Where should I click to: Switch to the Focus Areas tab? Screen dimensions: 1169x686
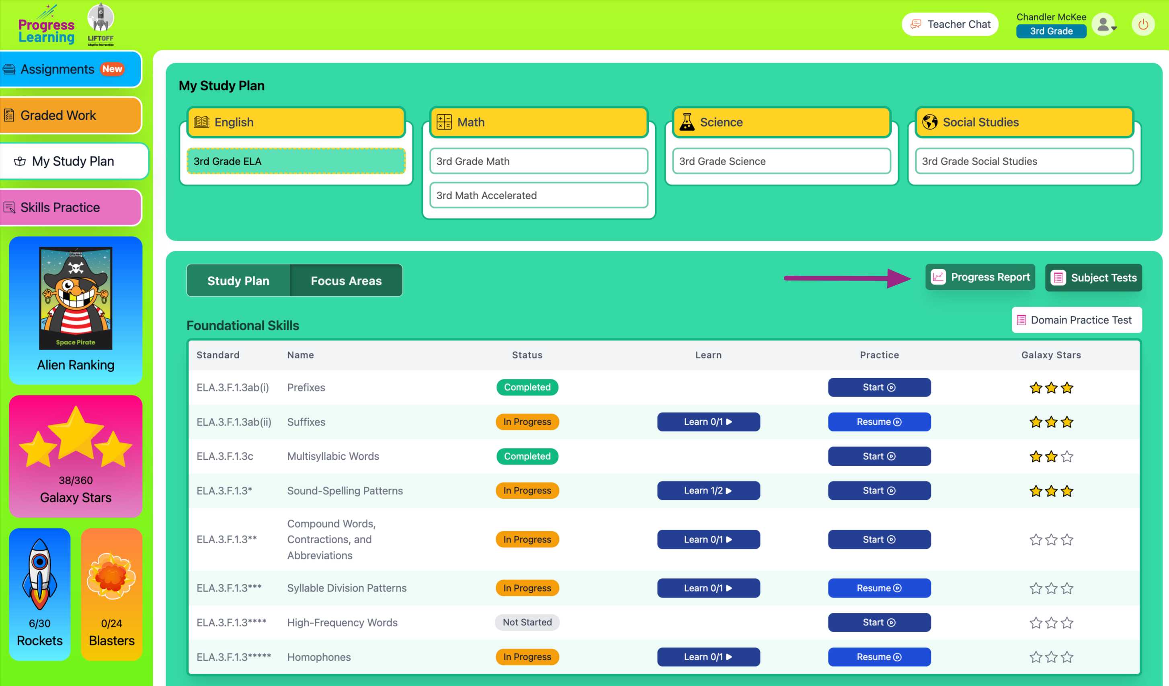(x=346, y=281)
